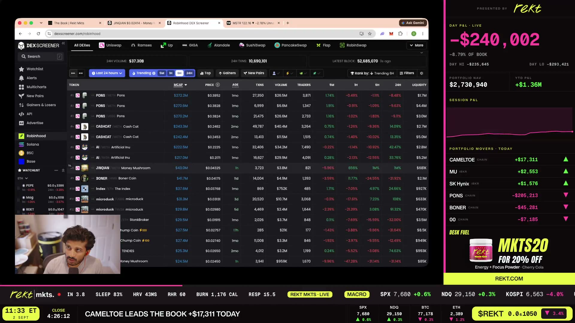Open the API code icon
This screenshot has width=575, height=323.
[22, 114]
